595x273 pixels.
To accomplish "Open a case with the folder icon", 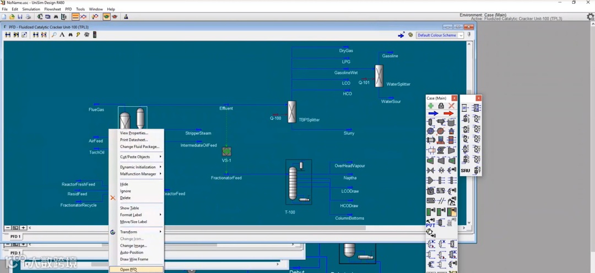I will (x=12, y=17).
